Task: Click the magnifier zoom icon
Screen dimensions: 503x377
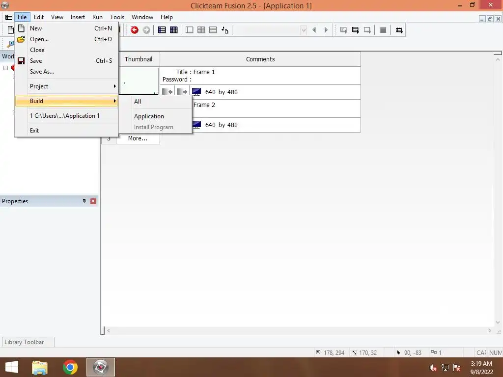Action: point(10,44)
